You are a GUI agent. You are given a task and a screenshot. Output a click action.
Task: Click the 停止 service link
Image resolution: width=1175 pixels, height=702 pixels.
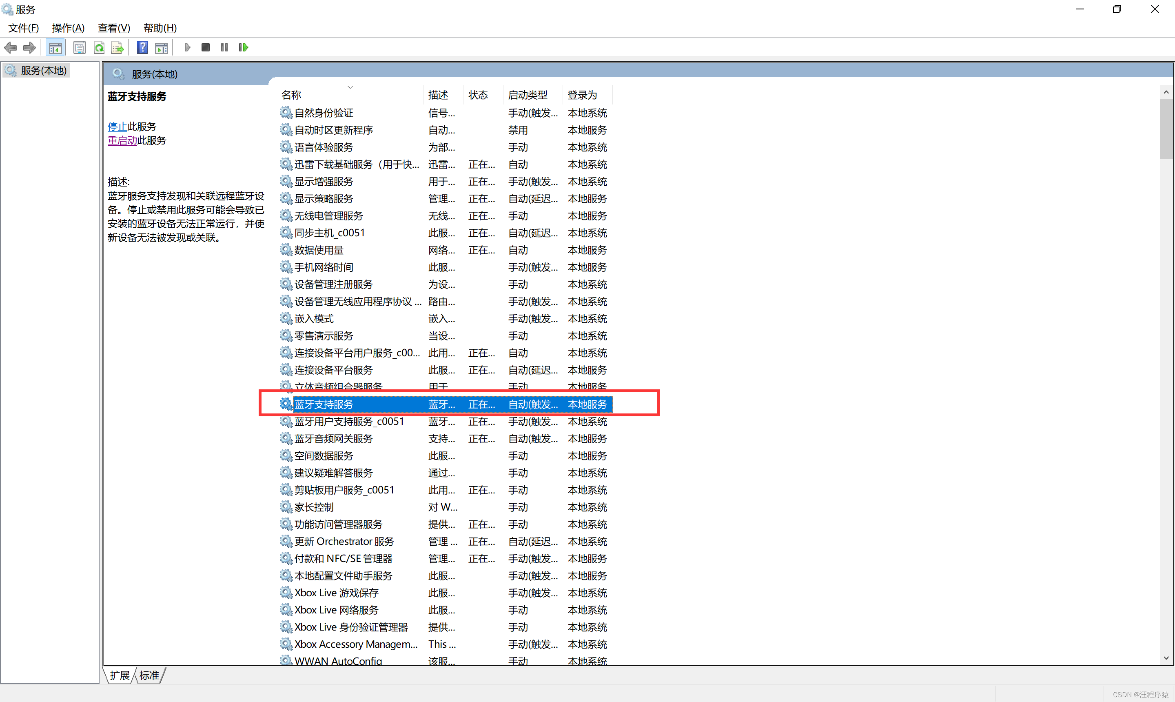coord(117,126)
